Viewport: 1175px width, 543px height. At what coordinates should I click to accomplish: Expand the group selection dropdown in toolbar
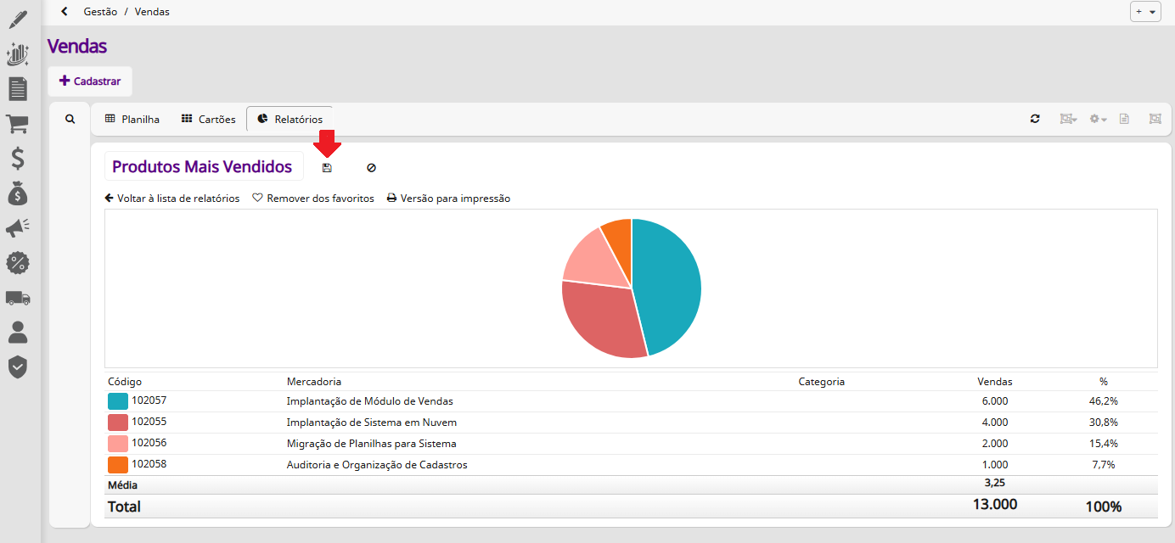[1067, 119]
